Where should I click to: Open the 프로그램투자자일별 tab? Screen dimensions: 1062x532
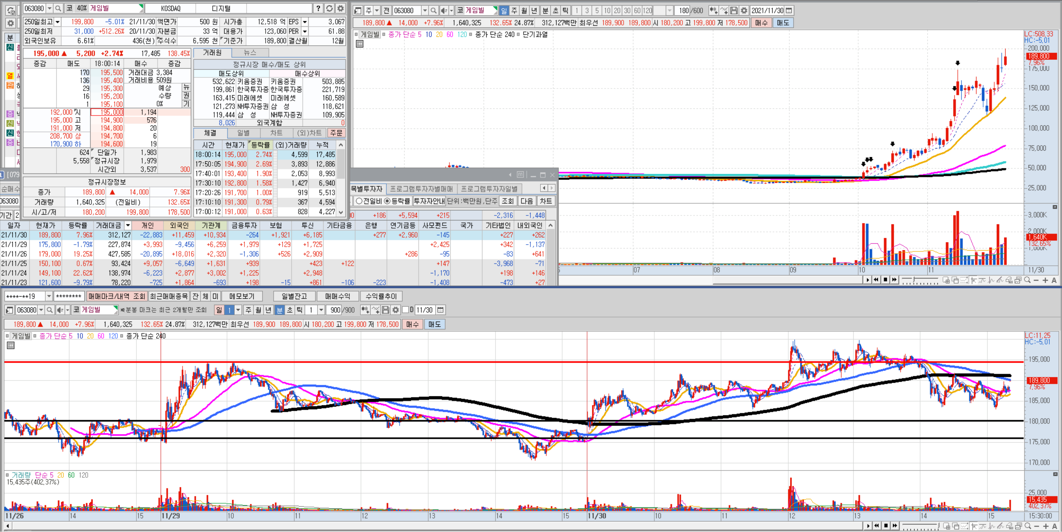489,189
